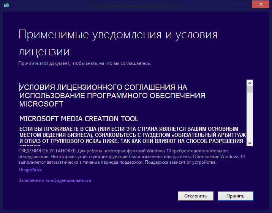This screenshot has width=272, height=213.
Task: Click the СВЕДЕНИЯ ОБ УСТАНОВКЕ notice text
Action: tap(131, 157)
